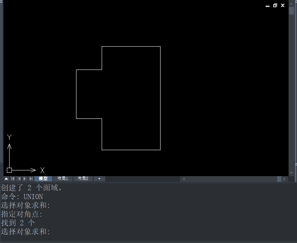Switch to the 模型 model tab
This screenshot has width=297, height=243.
point(43,178)
